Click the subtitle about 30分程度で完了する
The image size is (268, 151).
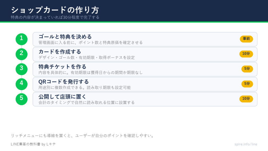pos(55,17)
